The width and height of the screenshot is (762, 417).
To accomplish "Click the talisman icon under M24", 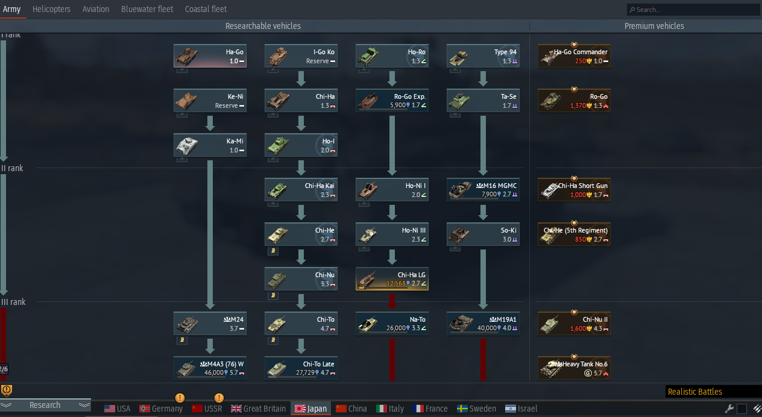I will coord(182,340).
